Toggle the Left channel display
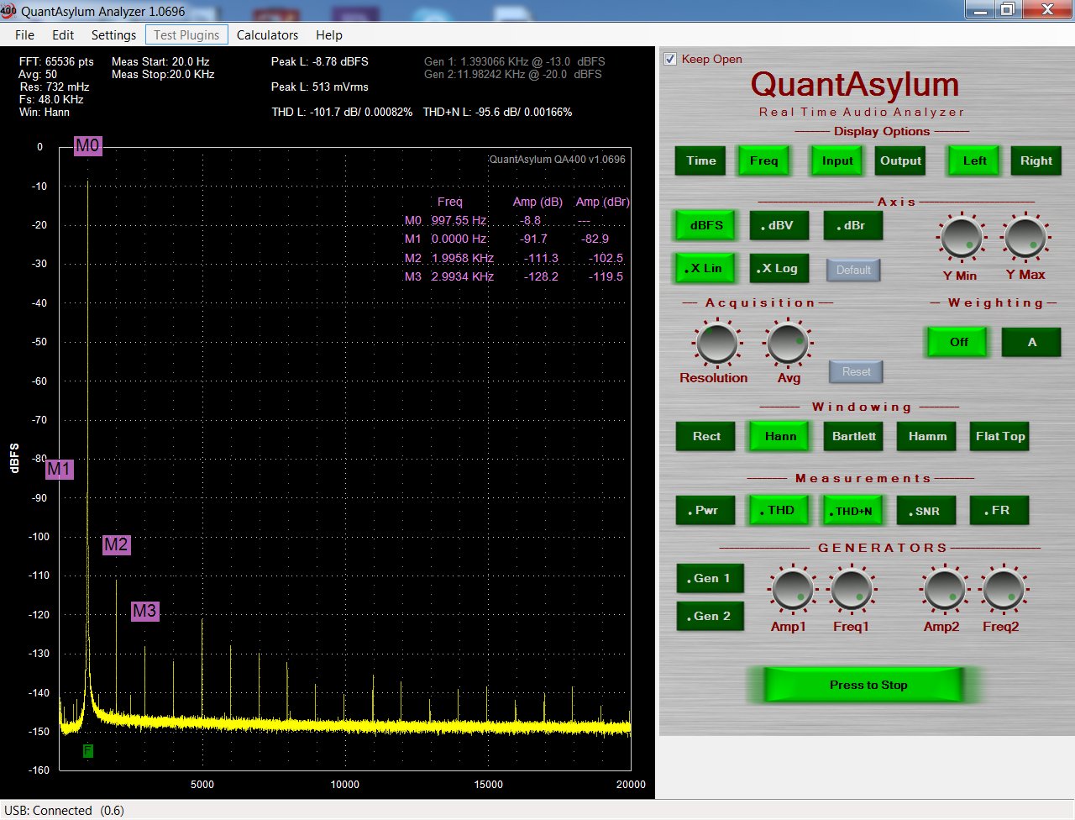Screen dimensions: 1075x820 click(x=974, y=160)
